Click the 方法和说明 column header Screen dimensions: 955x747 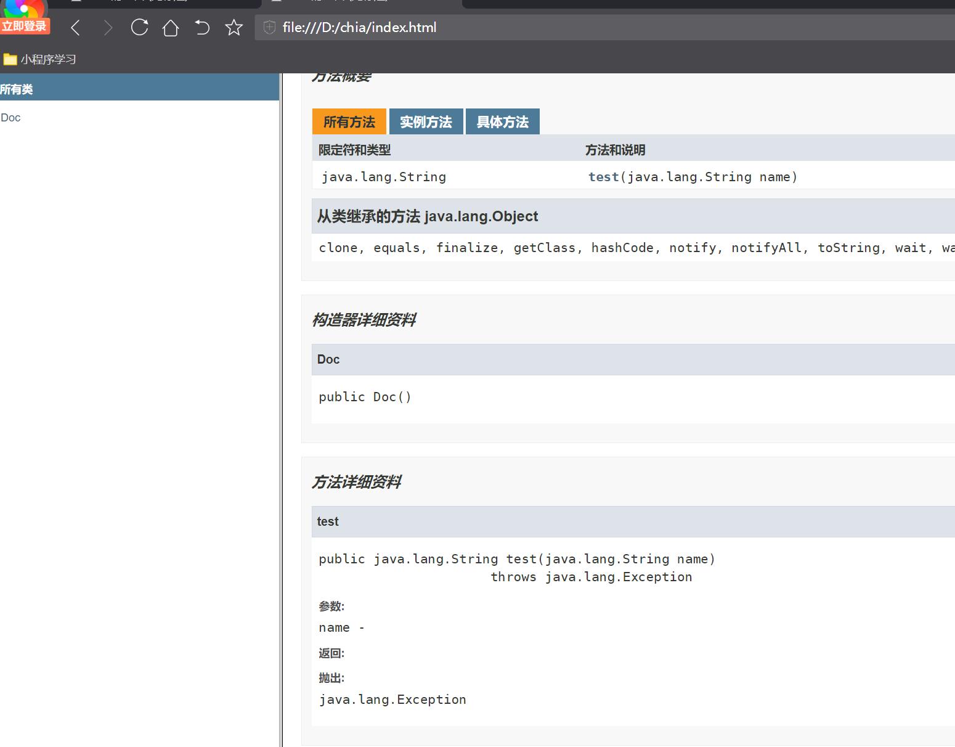(x=615, y=150)
